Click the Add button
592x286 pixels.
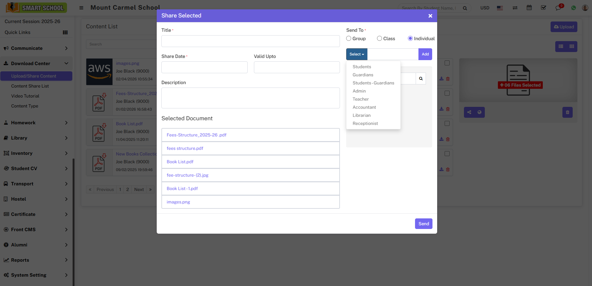point(425,54)
